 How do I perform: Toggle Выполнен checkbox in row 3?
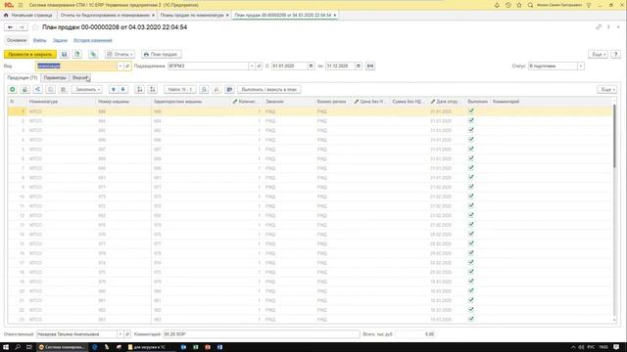471,130
